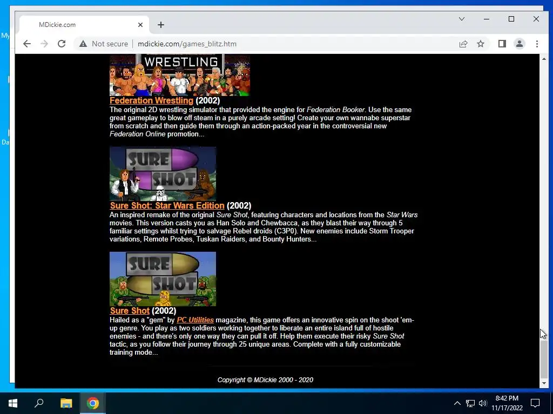Open Sure Shot: Star Wars Edition link
Image resolution: width=553 pixels, height=414 pixels.
coord(167,205)
